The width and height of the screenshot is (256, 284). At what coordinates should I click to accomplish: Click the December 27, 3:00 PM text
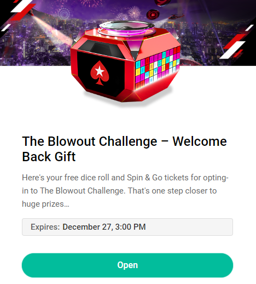(104, 227)
